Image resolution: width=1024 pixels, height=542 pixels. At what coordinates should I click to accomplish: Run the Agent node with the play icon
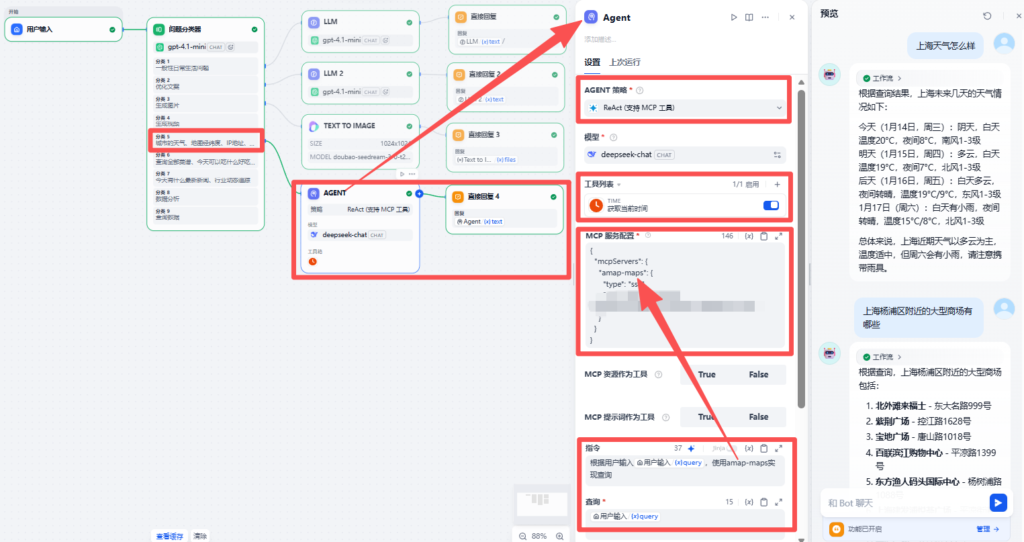pyautogui.click(x=734, y=17)
